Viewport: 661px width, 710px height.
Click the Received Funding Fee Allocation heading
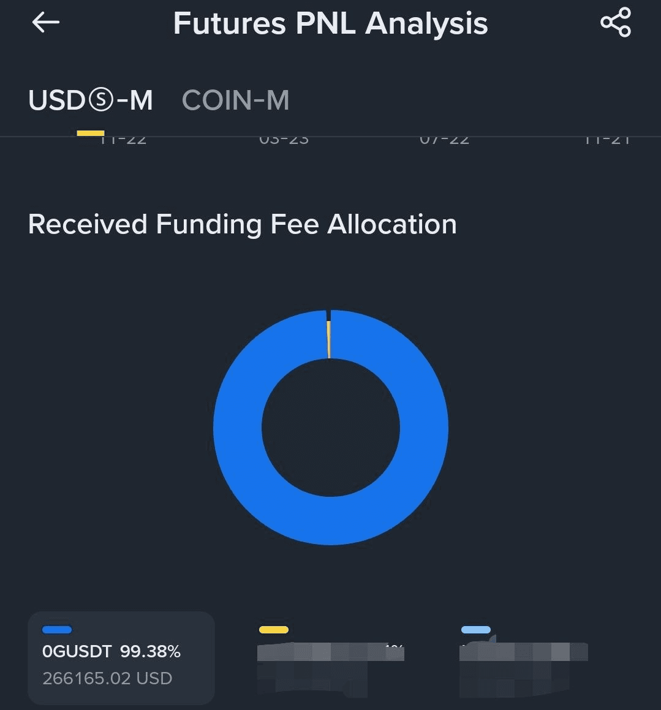point(243,224)
